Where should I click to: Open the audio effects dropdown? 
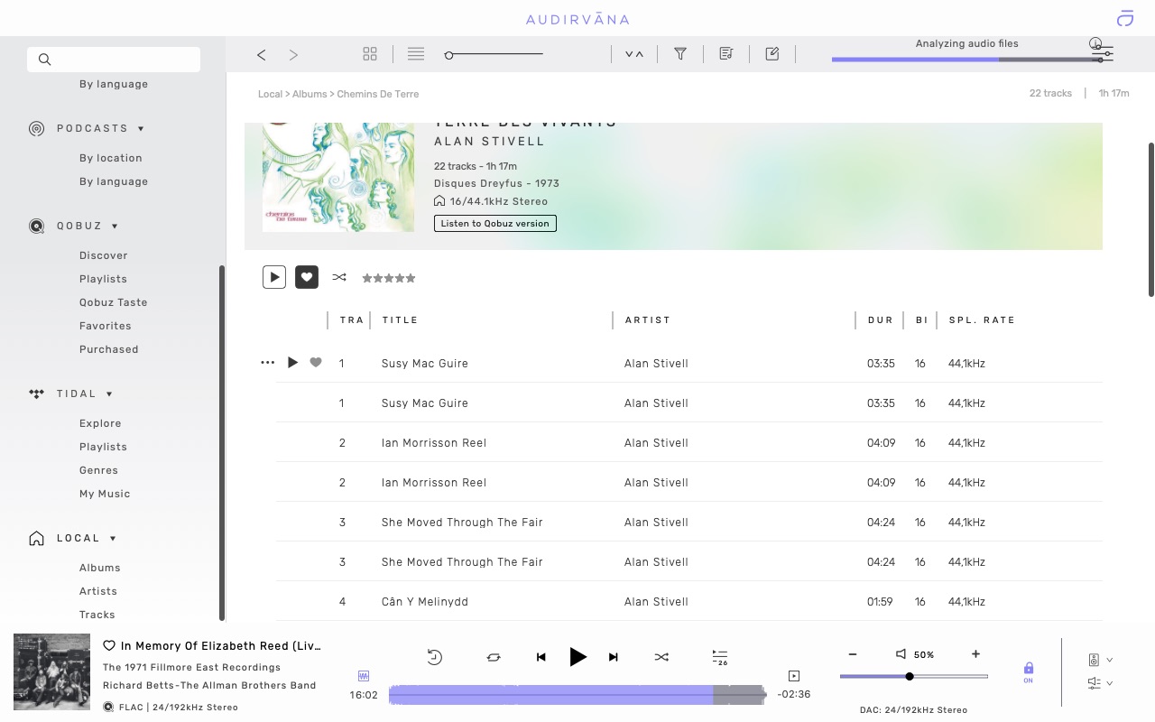[1100, 683]
